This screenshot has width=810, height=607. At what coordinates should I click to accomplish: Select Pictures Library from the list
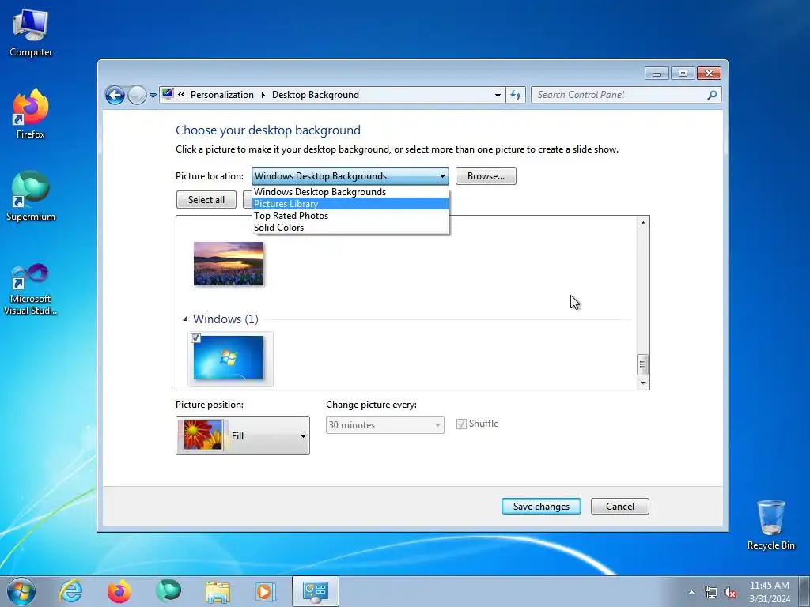click(350, 204)
